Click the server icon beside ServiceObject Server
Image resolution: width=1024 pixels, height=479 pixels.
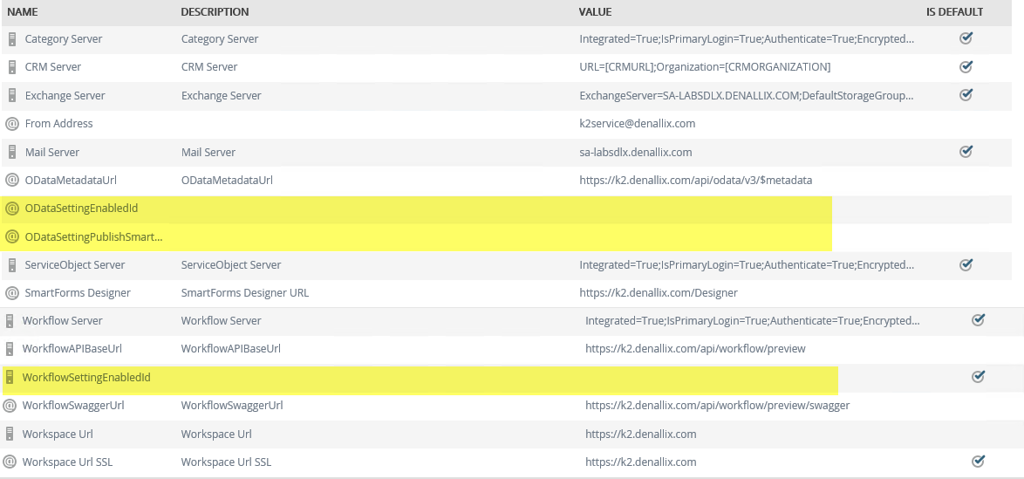[x=11, y=265]
